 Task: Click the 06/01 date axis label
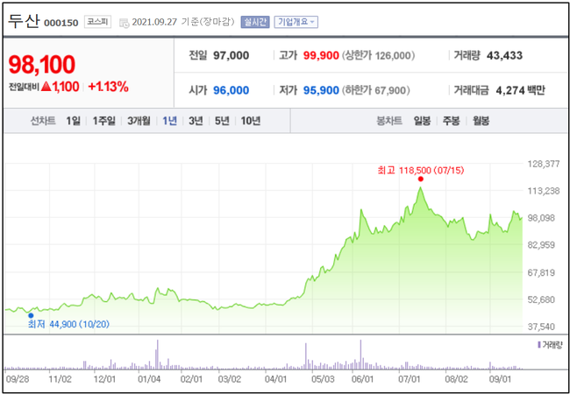pyautogui.click(x=363, y=379)
